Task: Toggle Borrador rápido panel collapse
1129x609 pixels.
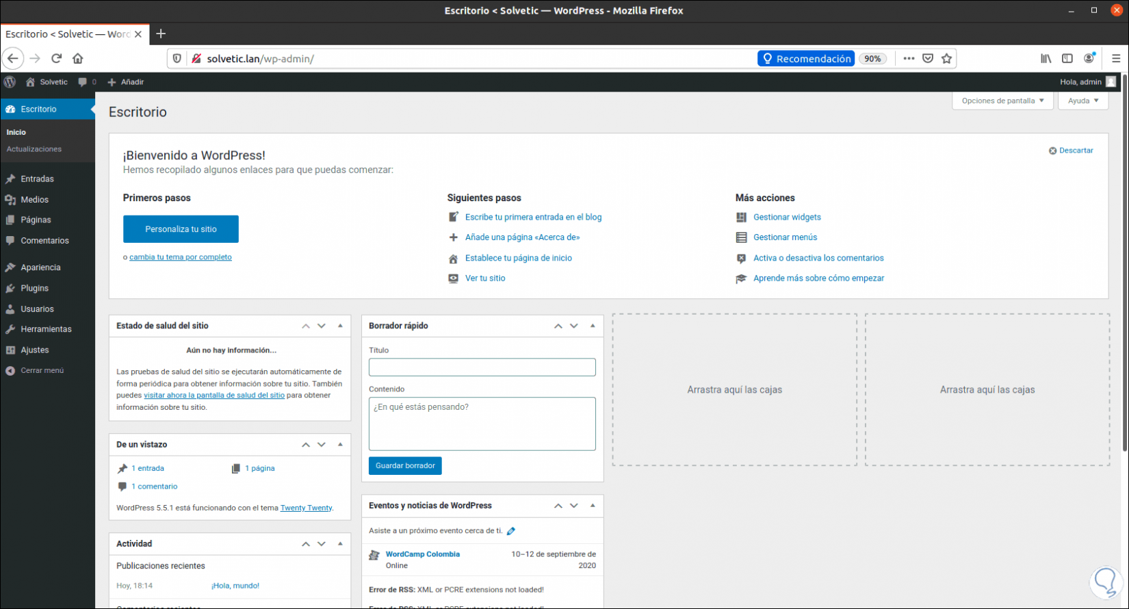Action: (x=593, y=326)
